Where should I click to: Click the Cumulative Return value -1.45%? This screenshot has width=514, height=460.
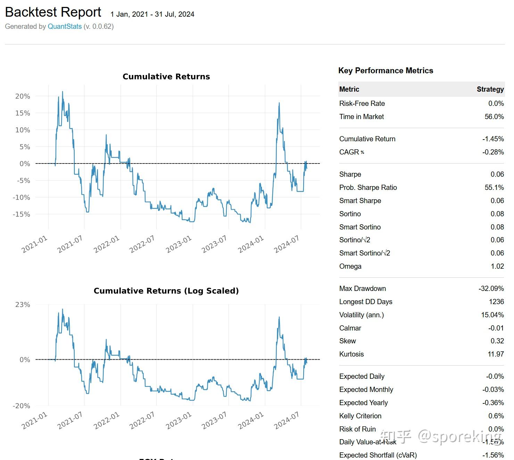click(x=493, y=139)
